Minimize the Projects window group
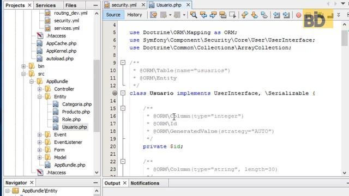 [x=95, y=5]
